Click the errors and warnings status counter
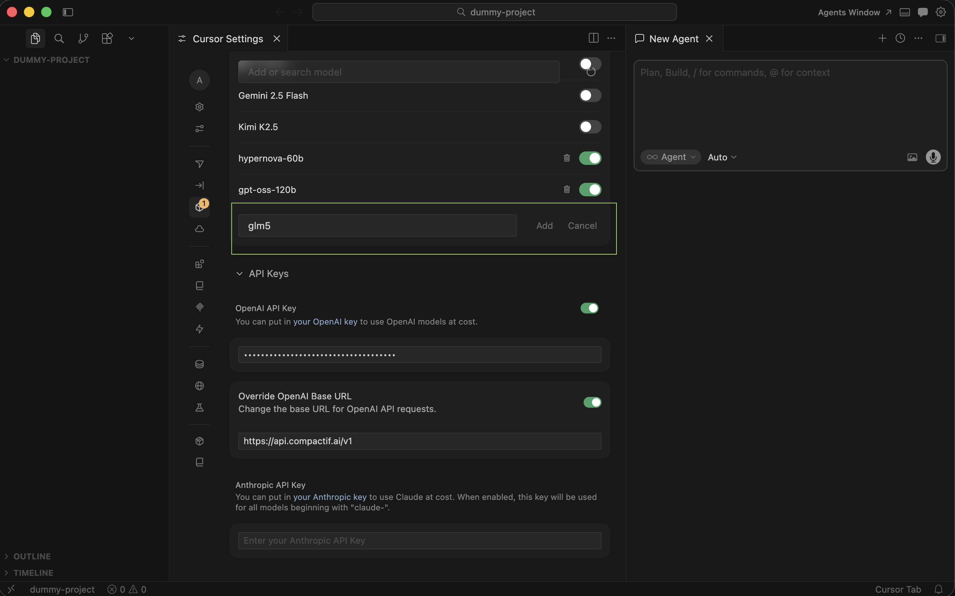 (x=127, y=589)
